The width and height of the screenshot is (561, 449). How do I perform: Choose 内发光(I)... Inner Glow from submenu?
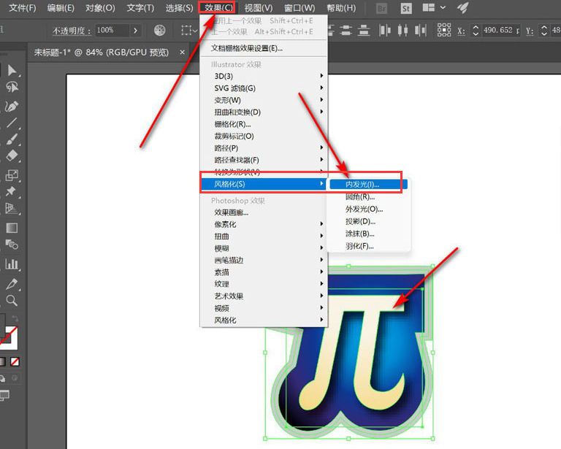coord(362,185)
